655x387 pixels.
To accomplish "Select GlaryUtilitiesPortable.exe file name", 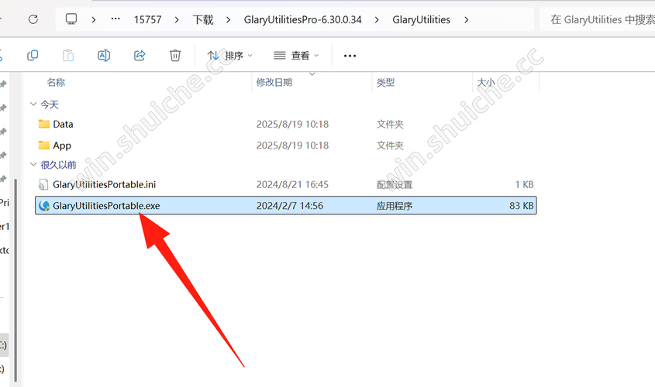I will (x=106, y=206).
